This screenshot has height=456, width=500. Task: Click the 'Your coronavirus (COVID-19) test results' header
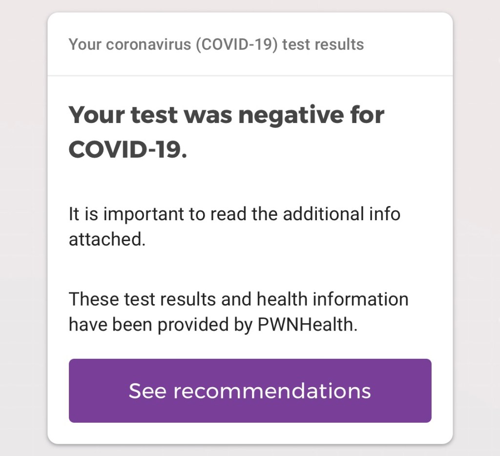(x=216, y=44)
